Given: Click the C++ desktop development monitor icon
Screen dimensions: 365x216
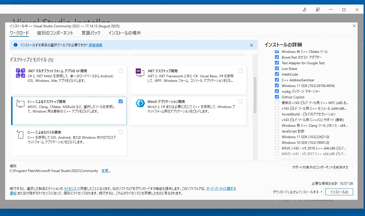Looking at the screenshot, I should (20, 104).
